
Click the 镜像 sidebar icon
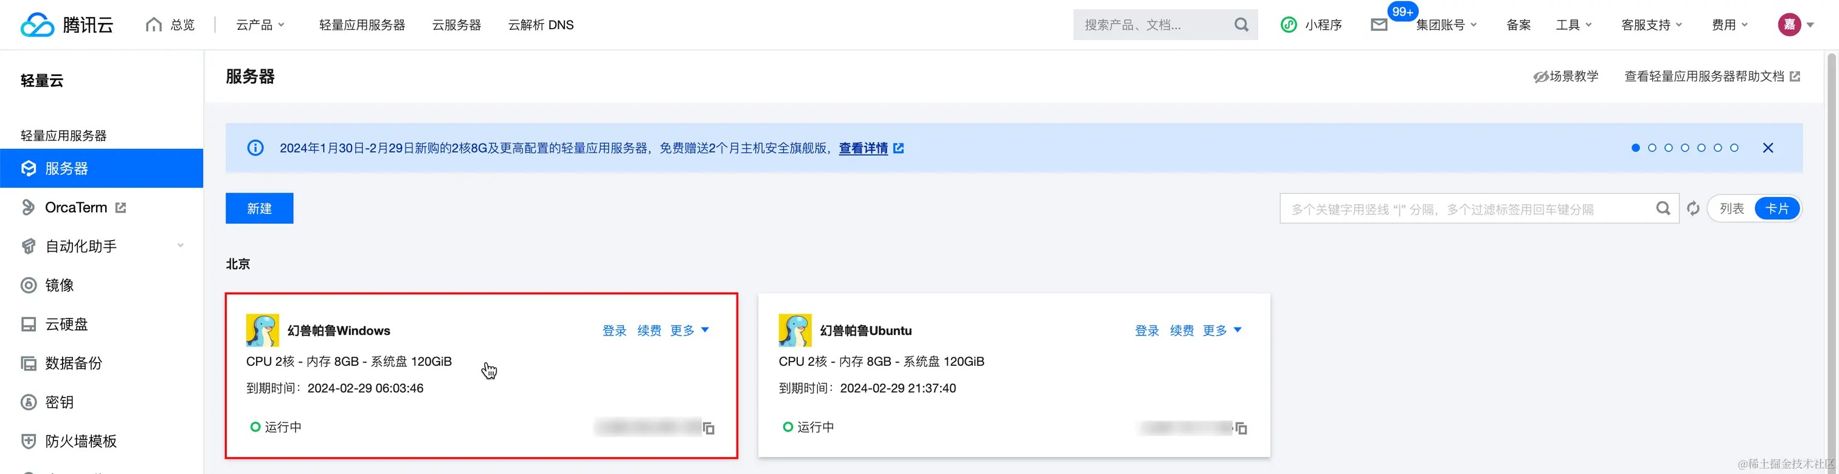pos(29,286)
